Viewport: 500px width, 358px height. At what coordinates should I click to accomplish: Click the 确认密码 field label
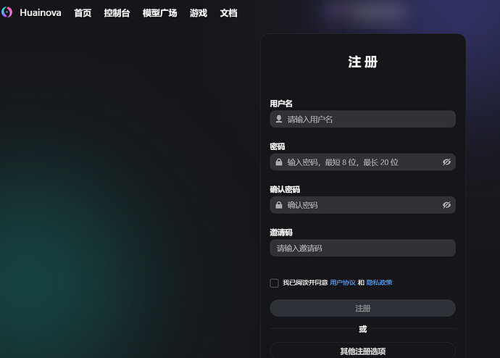pos(285,189)
